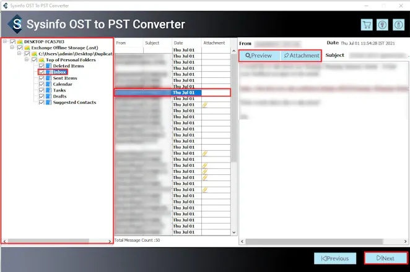This screenshot has height=272, width=410.
Task: Click message list scroll up arrow
Action: (x=233, y=51)
